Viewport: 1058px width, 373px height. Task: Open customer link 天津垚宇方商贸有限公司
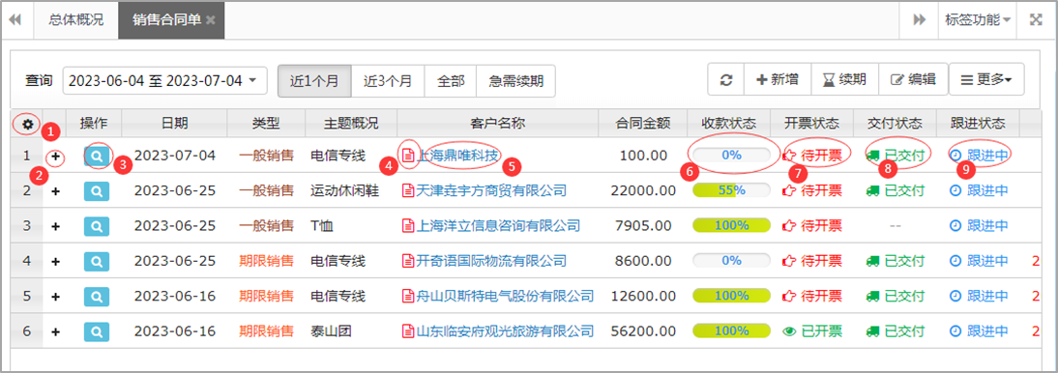click(491, 191)
